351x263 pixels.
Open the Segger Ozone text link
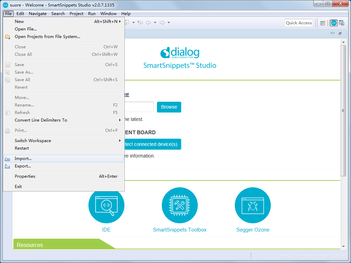coord(253,230)
